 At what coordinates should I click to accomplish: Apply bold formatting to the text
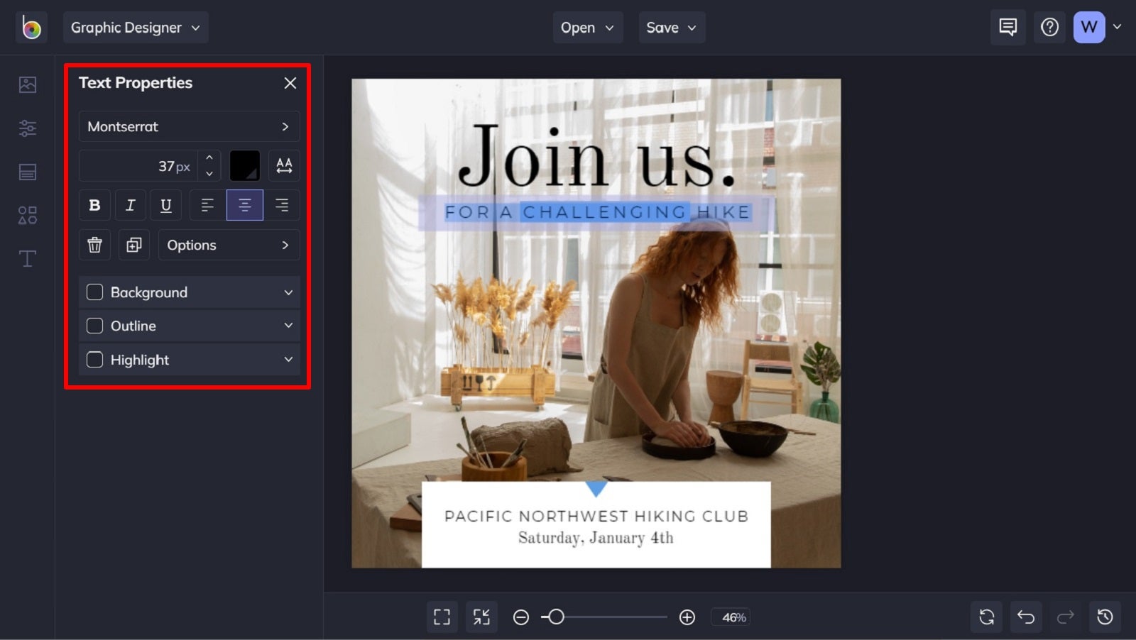click(94, 205)
